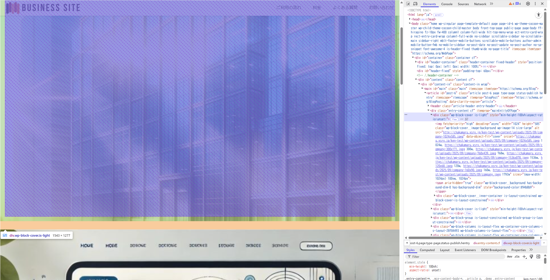Open DevTools settings gear
Image resolution: width=550 pixels, height=280 pixels.
coord(528,4)
